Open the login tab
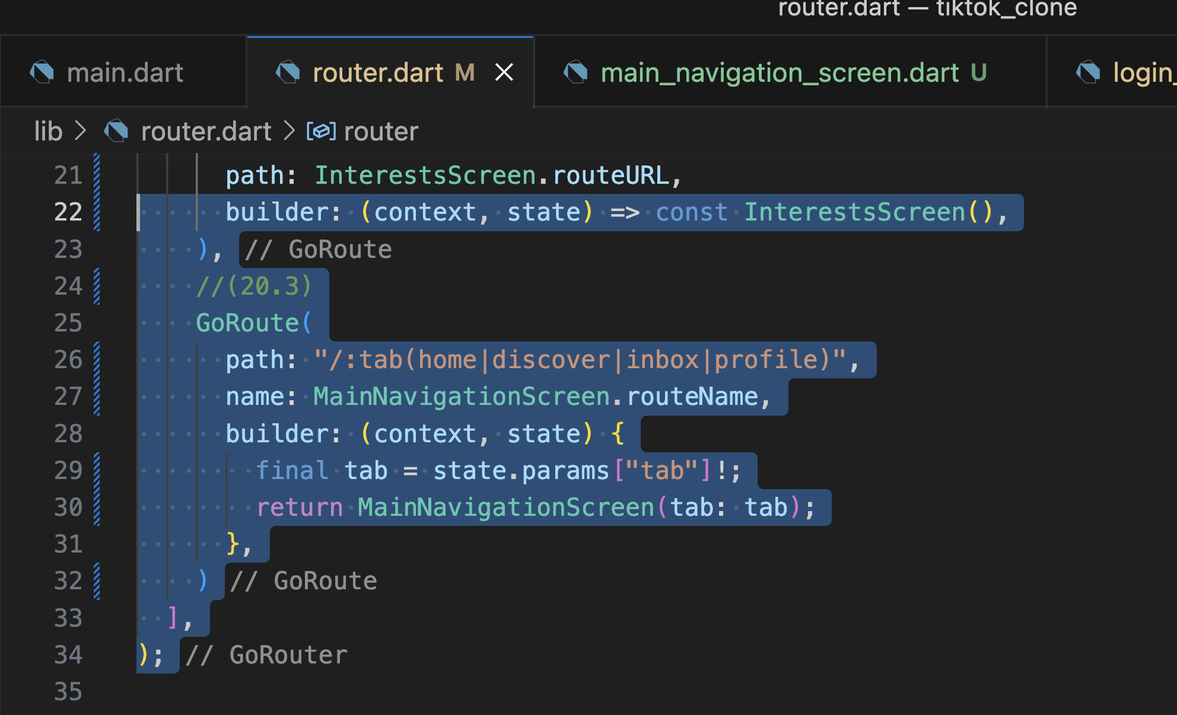Image resolution: width=1177 pixels, height=715 pixels. tap(1142, 73)
